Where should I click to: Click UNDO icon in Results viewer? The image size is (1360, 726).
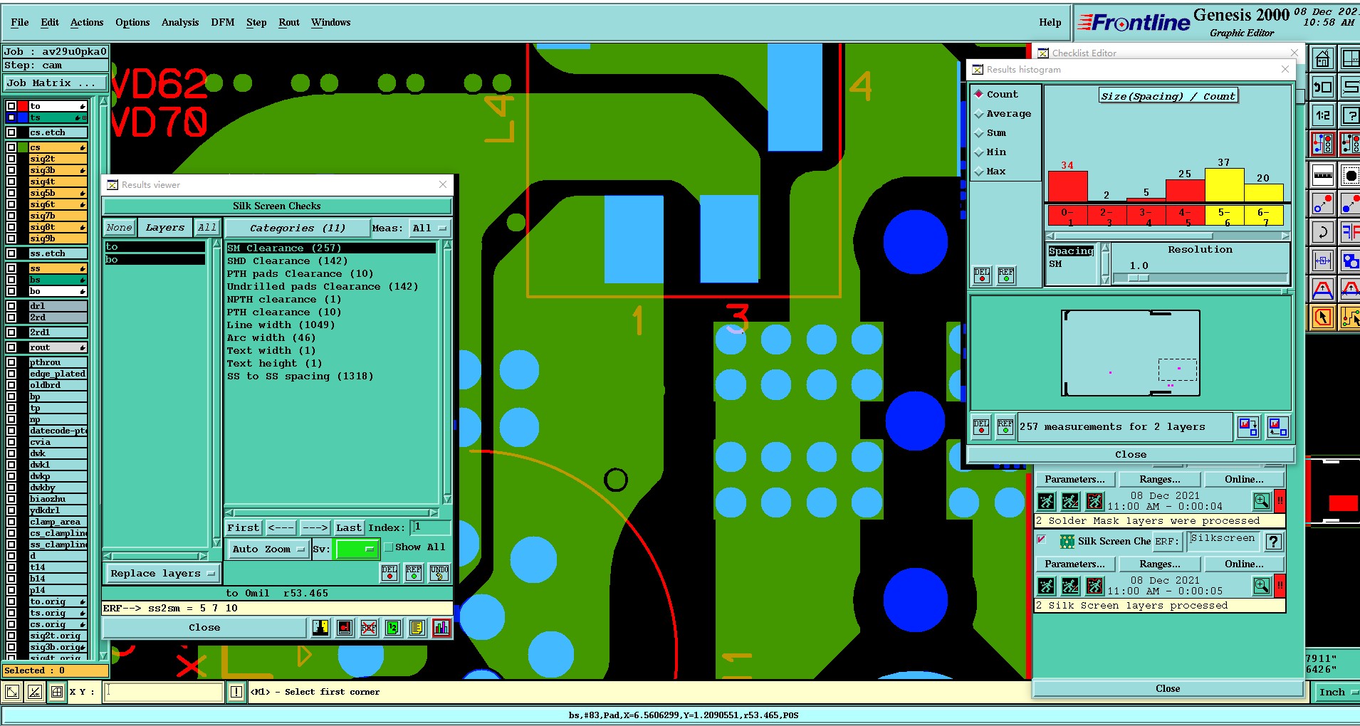439,573
